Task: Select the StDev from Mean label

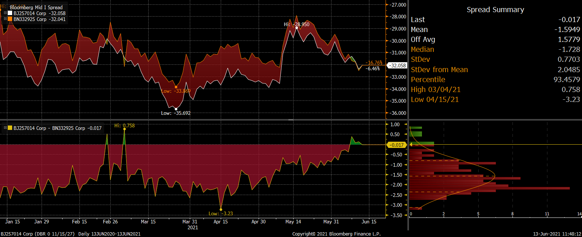Action: coord(439,70)
